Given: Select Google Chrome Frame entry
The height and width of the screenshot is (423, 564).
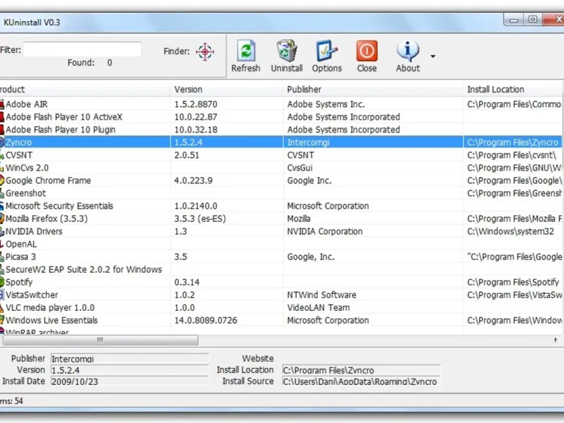Looking at the screenshot, I should pyautogui.click(x=281, y=180).
